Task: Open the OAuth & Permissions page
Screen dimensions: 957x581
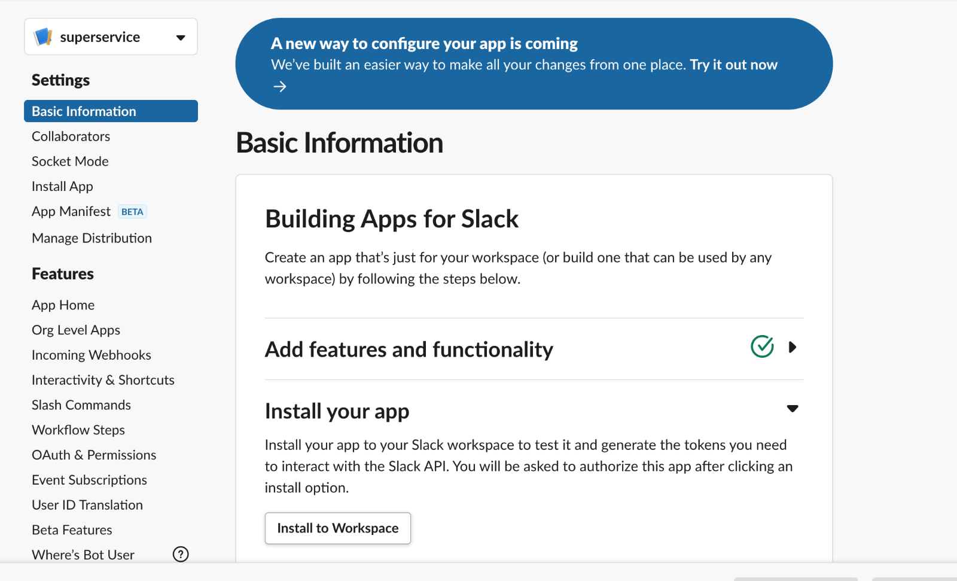Action: point(94,455)
